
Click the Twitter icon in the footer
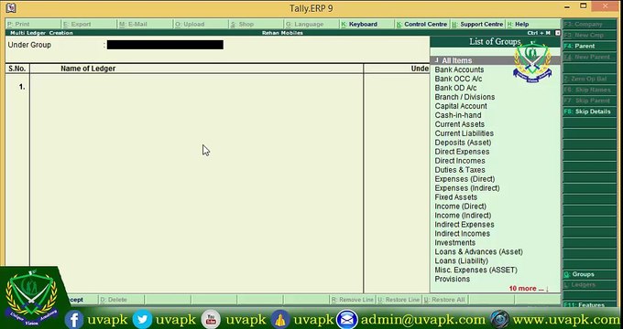click(142, 320)
